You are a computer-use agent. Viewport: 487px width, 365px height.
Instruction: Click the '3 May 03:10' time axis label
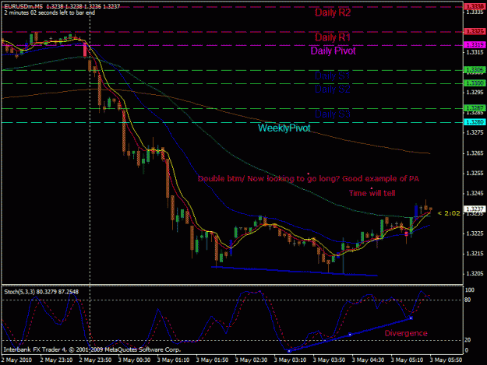pos(290,360)
